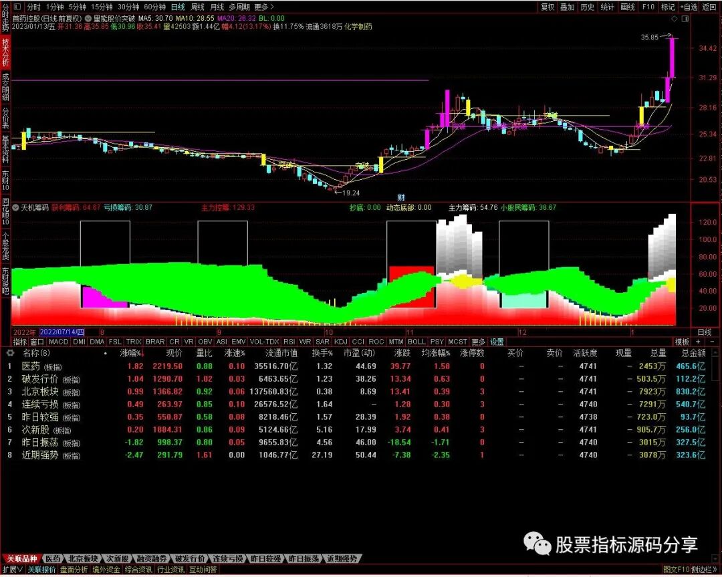Screen dimensions: 722x577
Task: Click the 2022/07/14/四 date marker on timeline
Action: click(x=62, y=332)
